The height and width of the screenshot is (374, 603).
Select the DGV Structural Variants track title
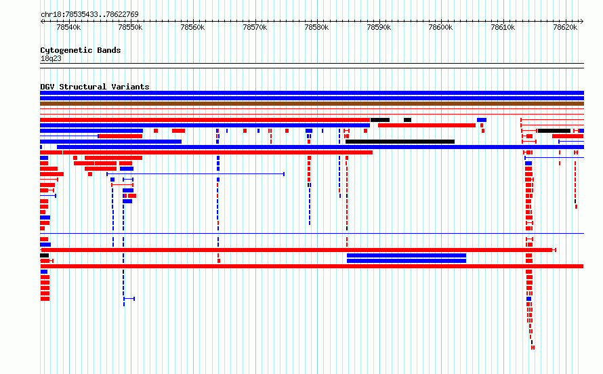point(95,87)
